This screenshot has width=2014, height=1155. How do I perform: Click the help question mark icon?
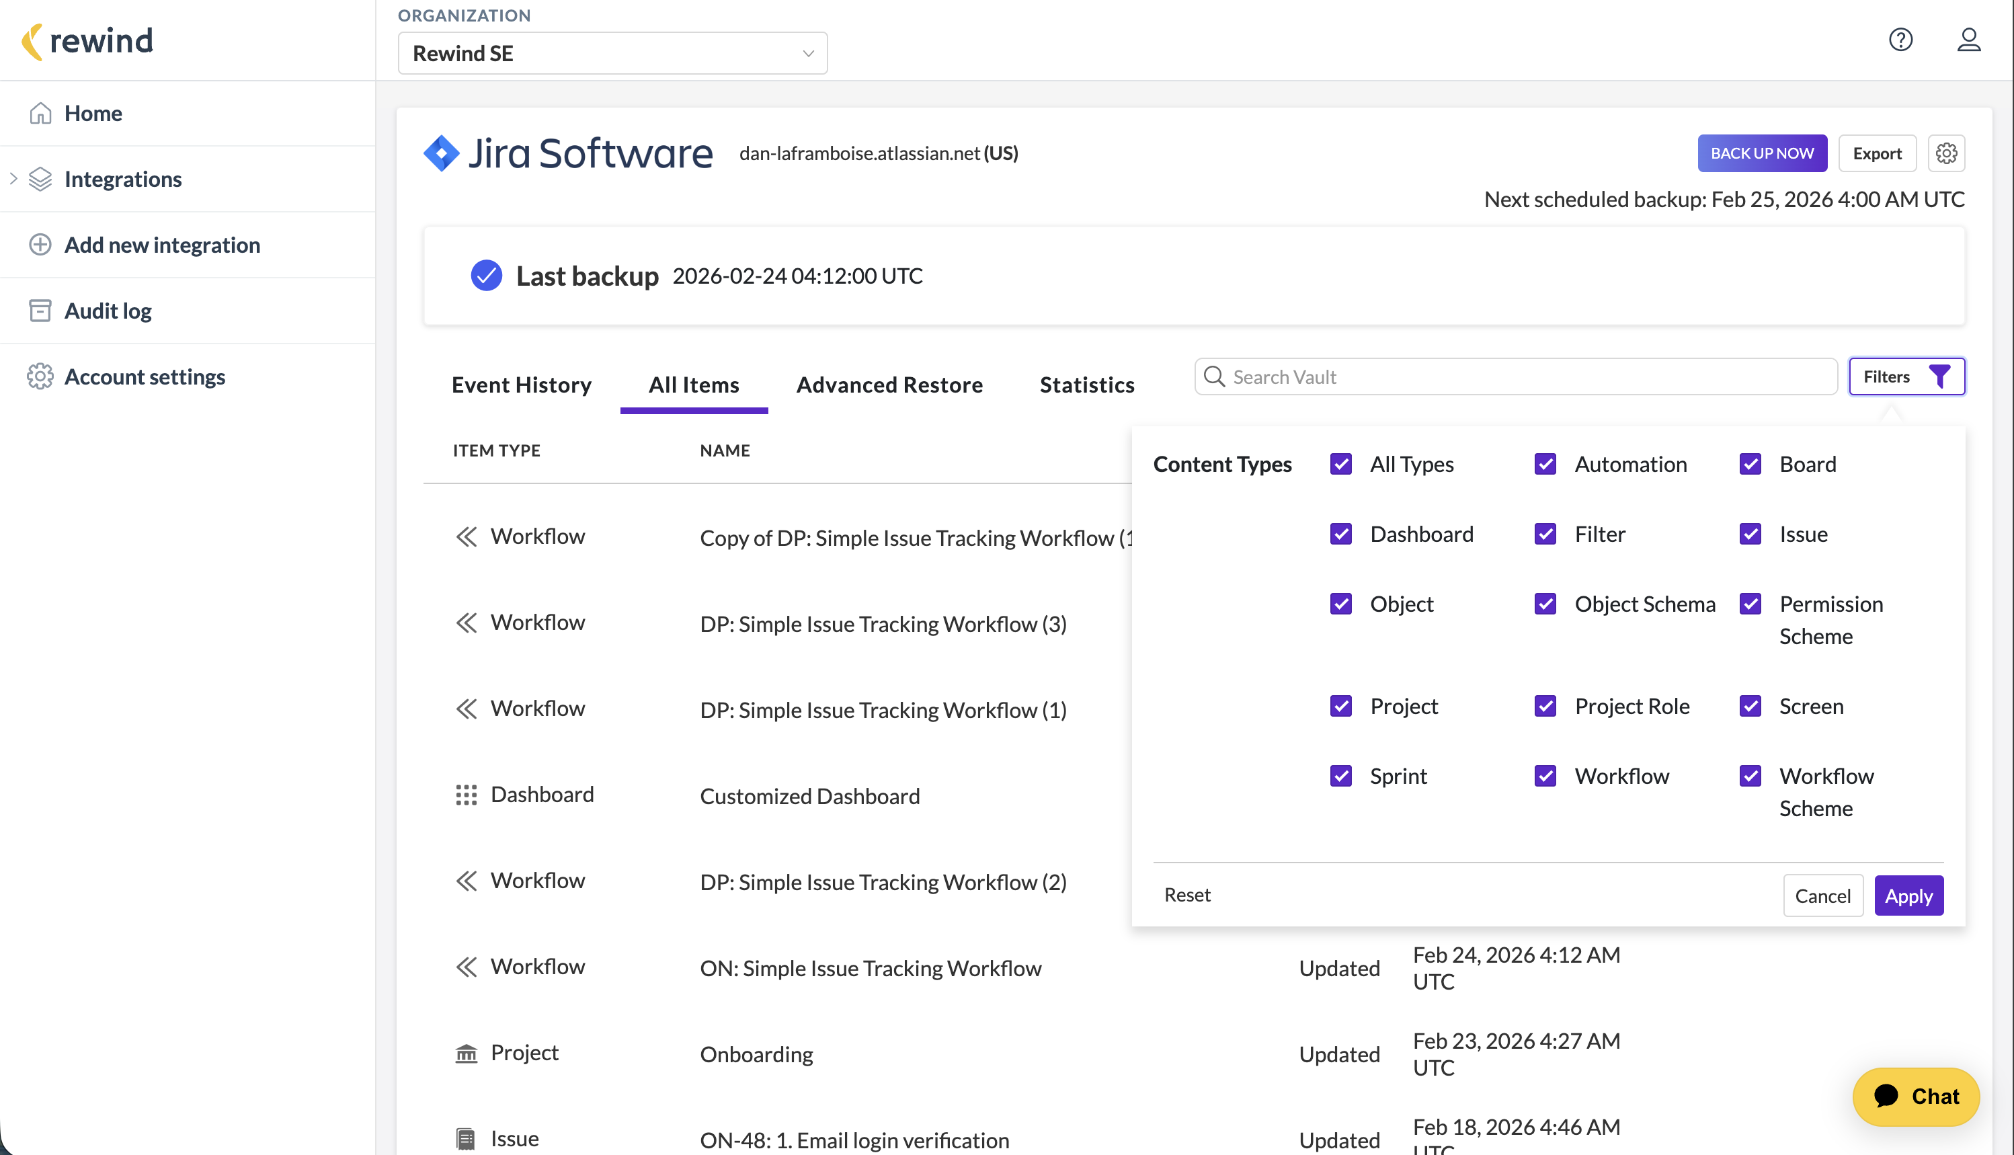tap(1900, 40)
